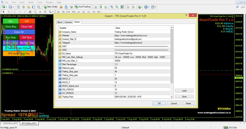This screenshot has height=129, width=246.
Task: Switch chart to candlesticks icon
Action: coord(101,7)
